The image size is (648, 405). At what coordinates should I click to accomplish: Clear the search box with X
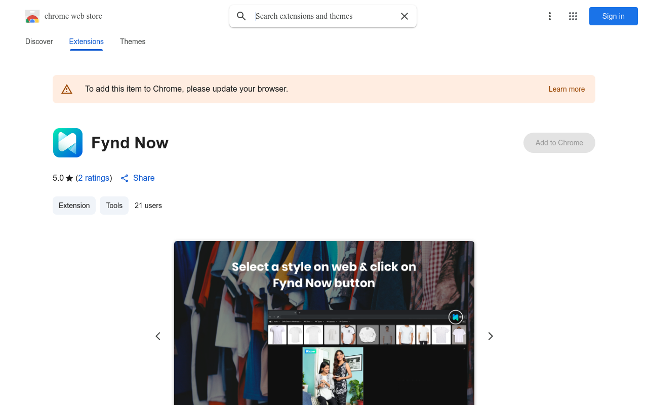404,16
